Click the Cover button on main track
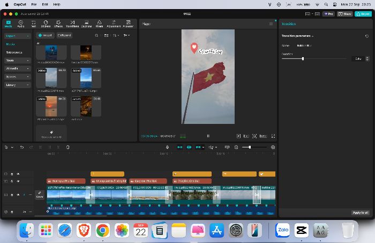The height and width of the screenshot is (243, 375). click(x=40, y=194)
